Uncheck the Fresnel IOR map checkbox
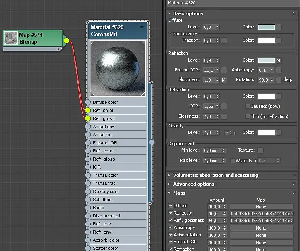The image size is (300, 251). [171, 242]
